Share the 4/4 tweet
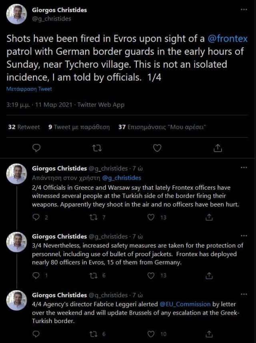The height and width of the screenshot is (343, 256). 209,334
